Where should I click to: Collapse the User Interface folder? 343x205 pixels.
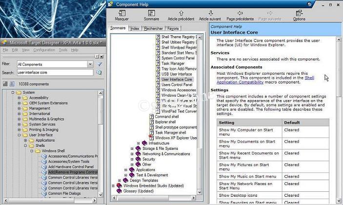(19, 135)
